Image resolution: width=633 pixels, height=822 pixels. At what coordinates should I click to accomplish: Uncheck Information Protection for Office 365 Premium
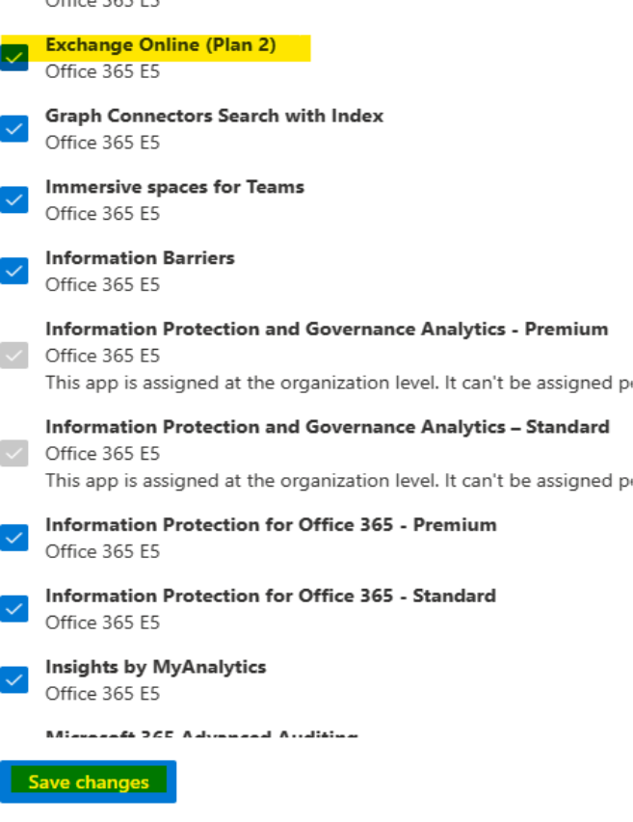[13, 538]
